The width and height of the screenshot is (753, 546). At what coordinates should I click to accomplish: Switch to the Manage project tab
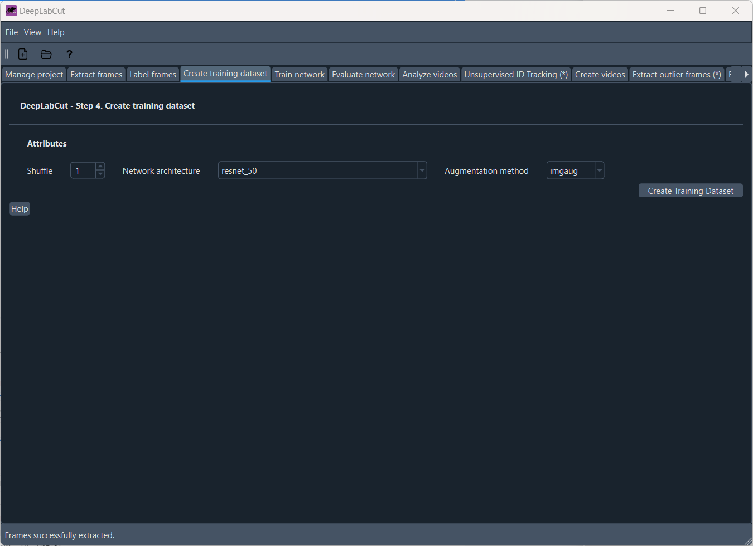coord(34,75)
